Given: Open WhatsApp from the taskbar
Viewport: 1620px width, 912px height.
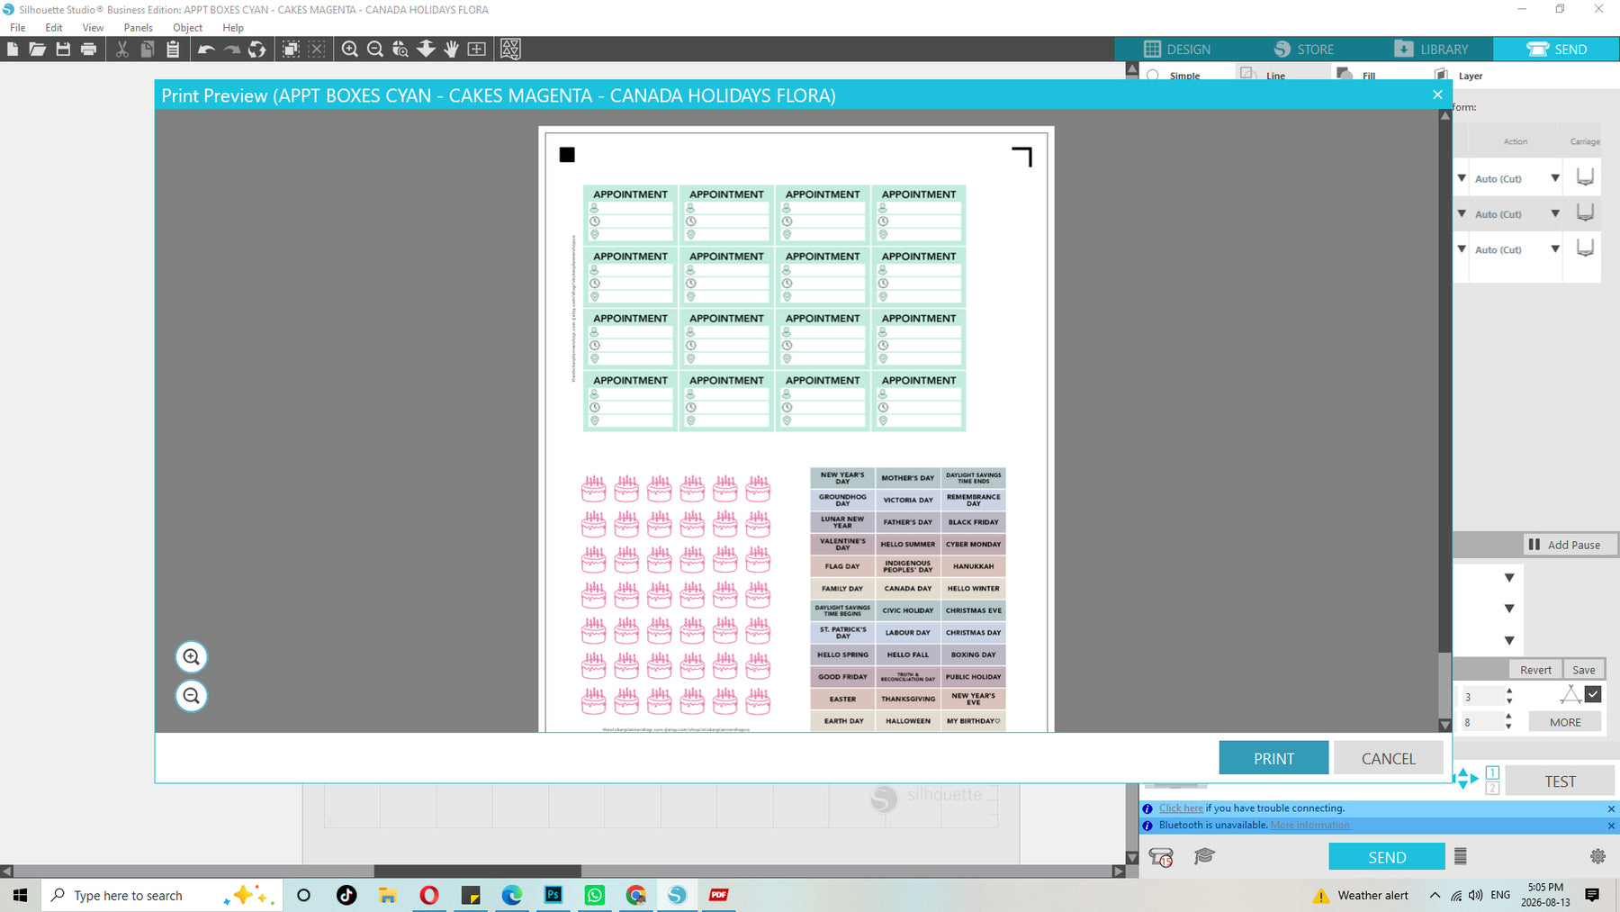Looking at the screenshot, I should (595, 895).
